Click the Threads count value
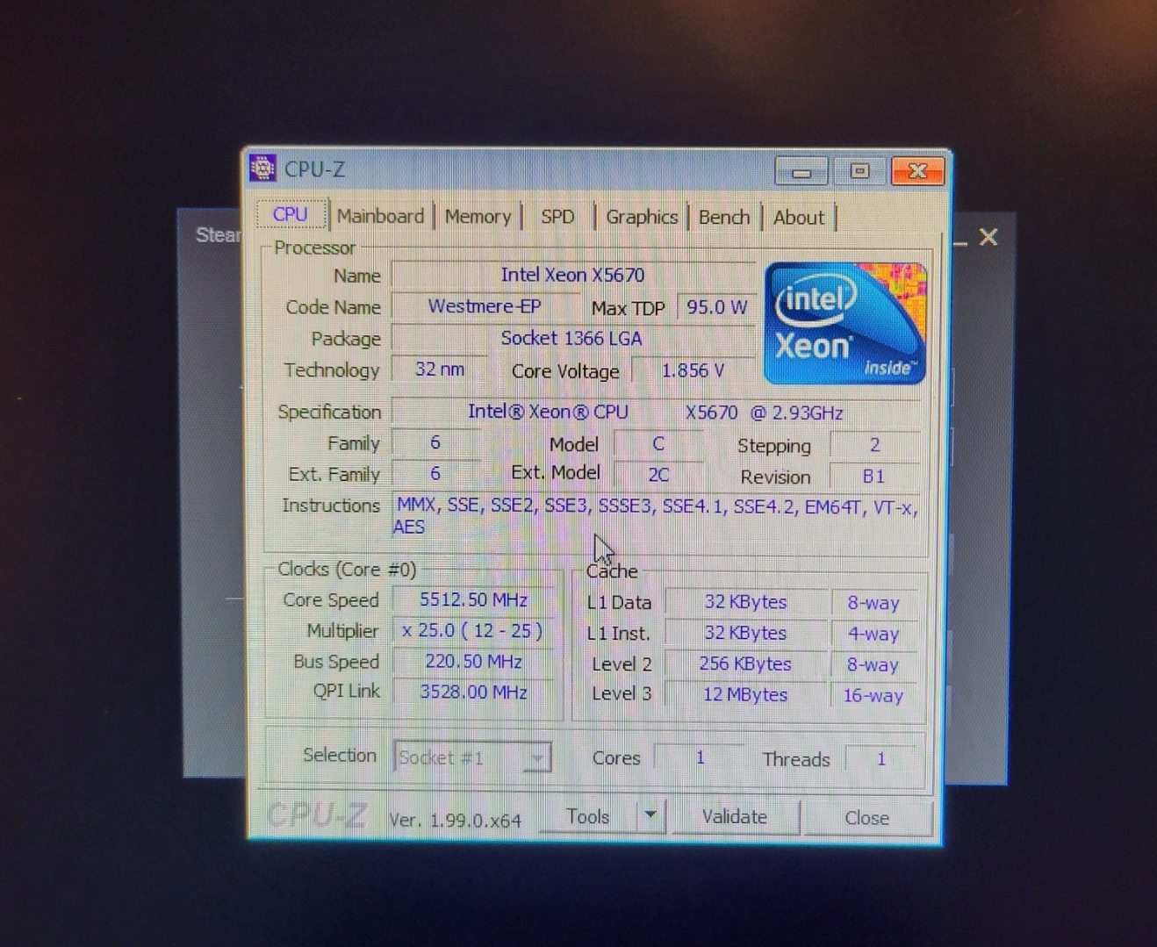 [x=880, y=758]
